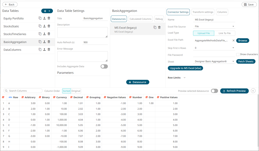
Task: Click the Search Columns field
Action: (x=23, y=91)
